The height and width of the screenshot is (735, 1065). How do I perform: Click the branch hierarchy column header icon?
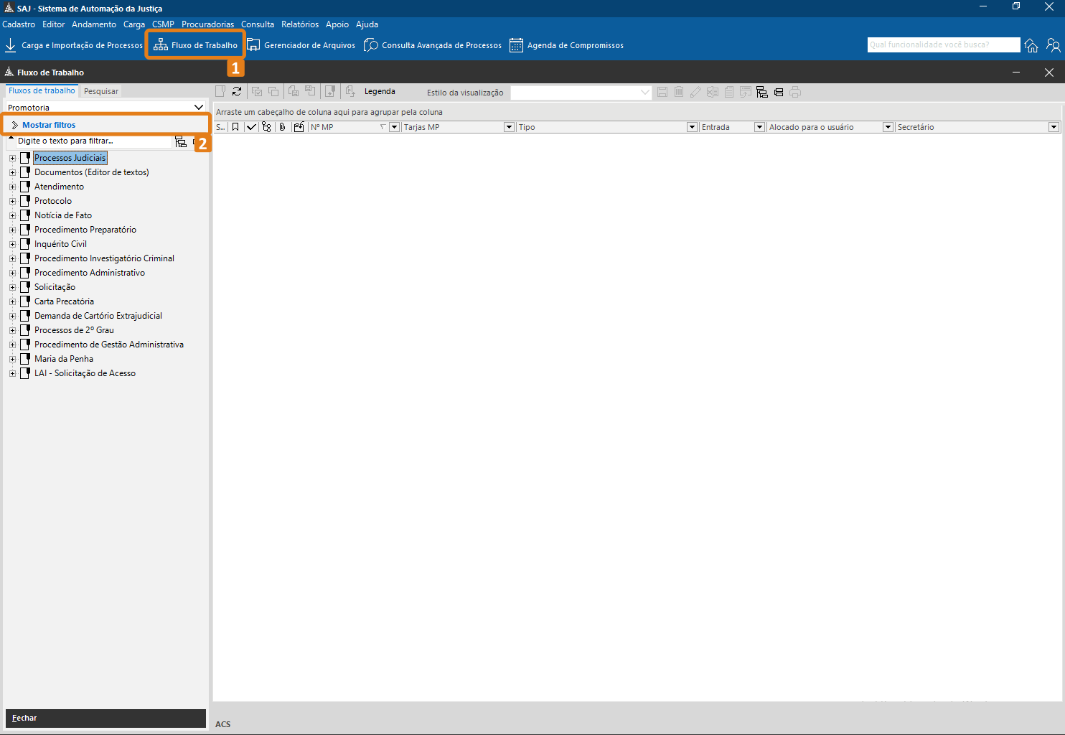[267, 127]
